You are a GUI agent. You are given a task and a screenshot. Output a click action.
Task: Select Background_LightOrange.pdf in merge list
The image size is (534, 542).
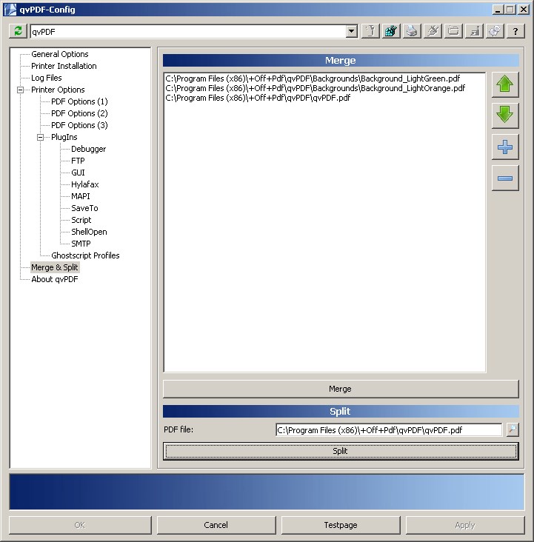click(x=315, y=88)
